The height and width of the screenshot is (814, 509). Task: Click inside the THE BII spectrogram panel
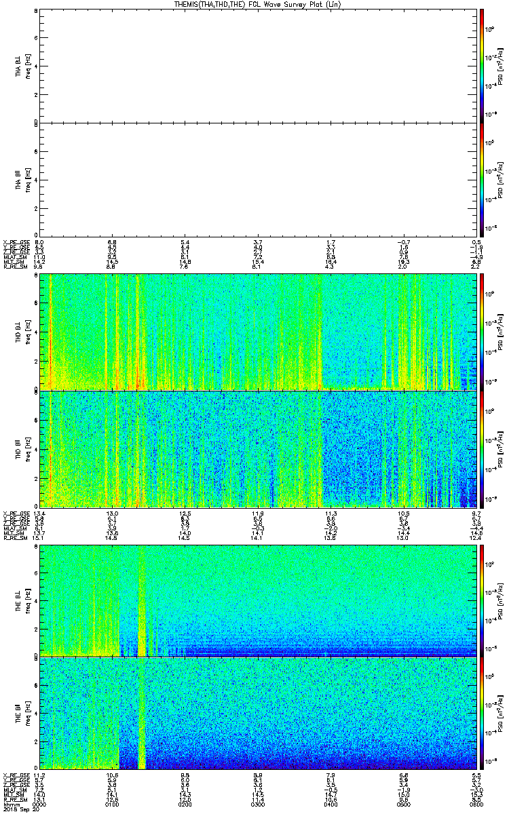coord(257,714)
